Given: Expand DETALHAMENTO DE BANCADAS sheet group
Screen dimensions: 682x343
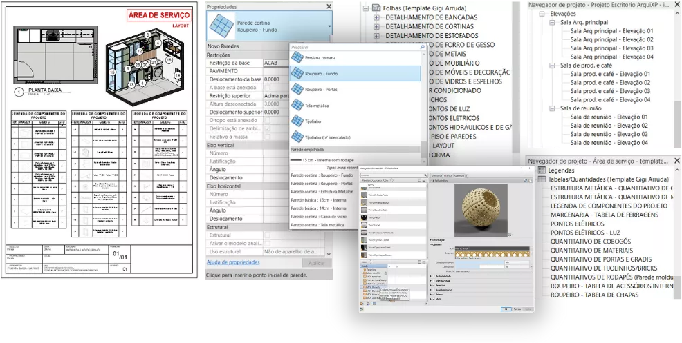Looking at the screenshot, I should pos(377,17).
